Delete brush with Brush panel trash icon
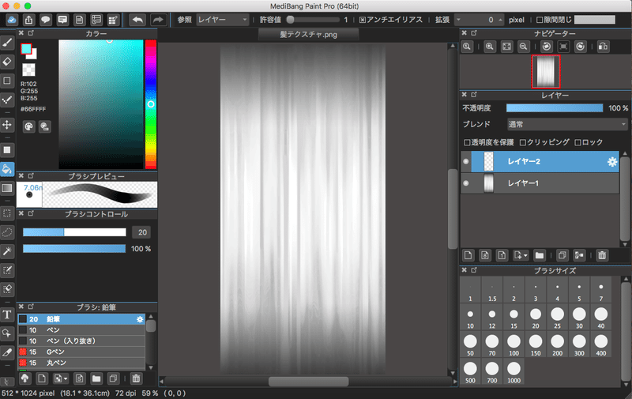The width and height of the screenshot is (632, 399). tap(136, 378)
